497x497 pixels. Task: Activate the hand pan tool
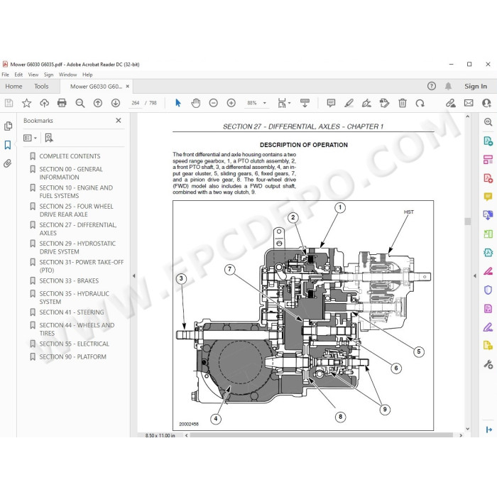[195, 103]
